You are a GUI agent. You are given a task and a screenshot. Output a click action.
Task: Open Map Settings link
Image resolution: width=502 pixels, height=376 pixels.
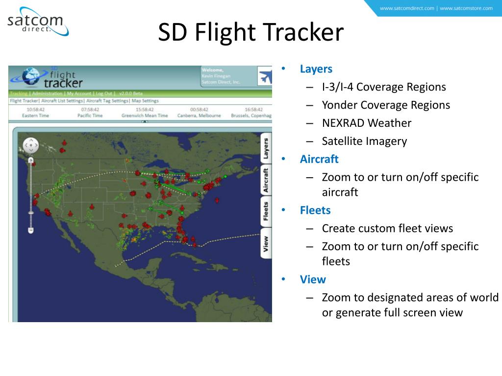(145, 101)
